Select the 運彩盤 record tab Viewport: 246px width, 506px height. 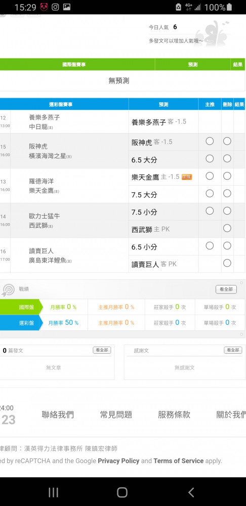coord(21,323)
